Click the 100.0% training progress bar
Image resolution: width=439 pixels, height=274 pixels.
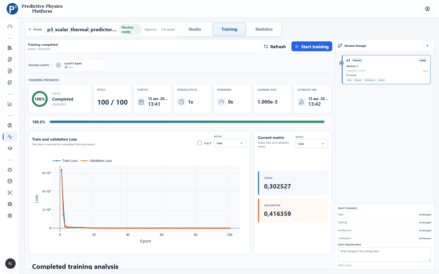tap(187, 122)
